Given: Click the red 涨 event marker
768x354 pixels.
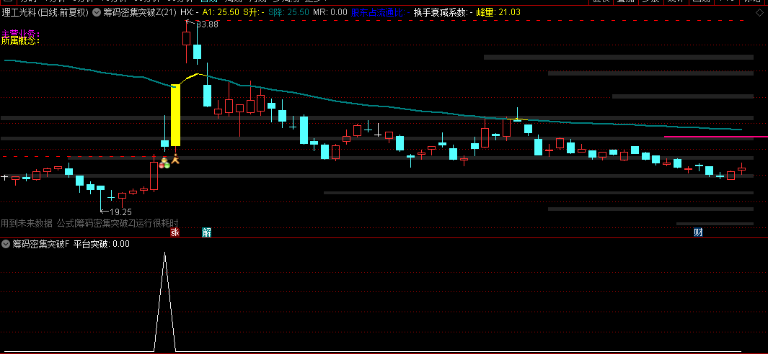Looking at the screenshot, I should click(175, 232).
